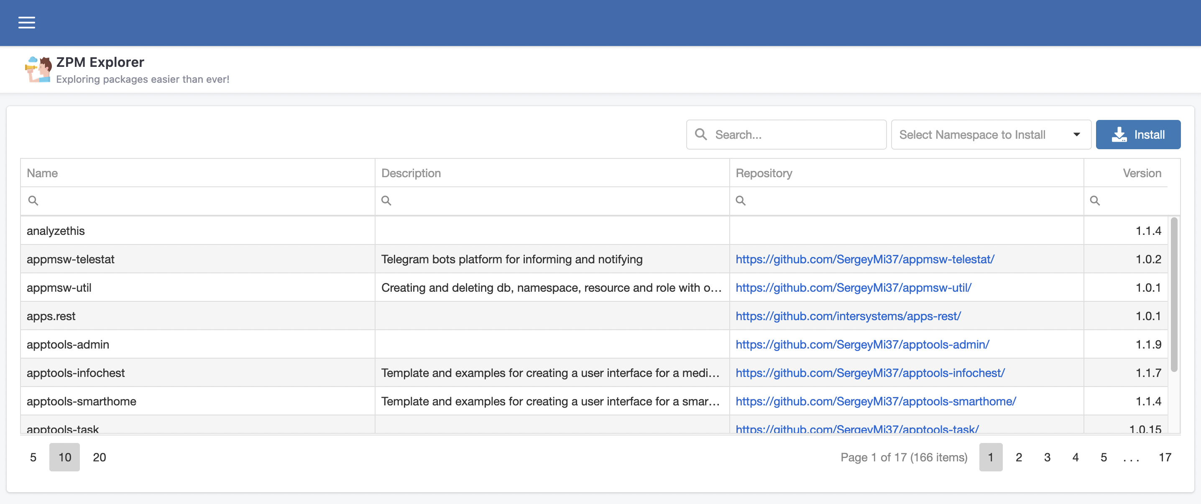This screenshot has height=504, width=1201.
Task: Sort by the Name column header
Action: [x=42, y=173]
